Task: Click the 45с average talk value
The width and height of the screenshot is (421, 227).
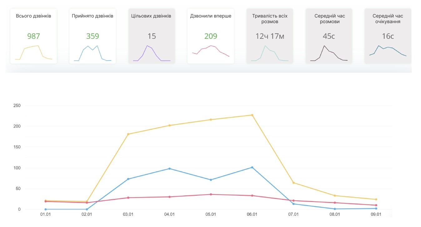Action: point(329,36)
